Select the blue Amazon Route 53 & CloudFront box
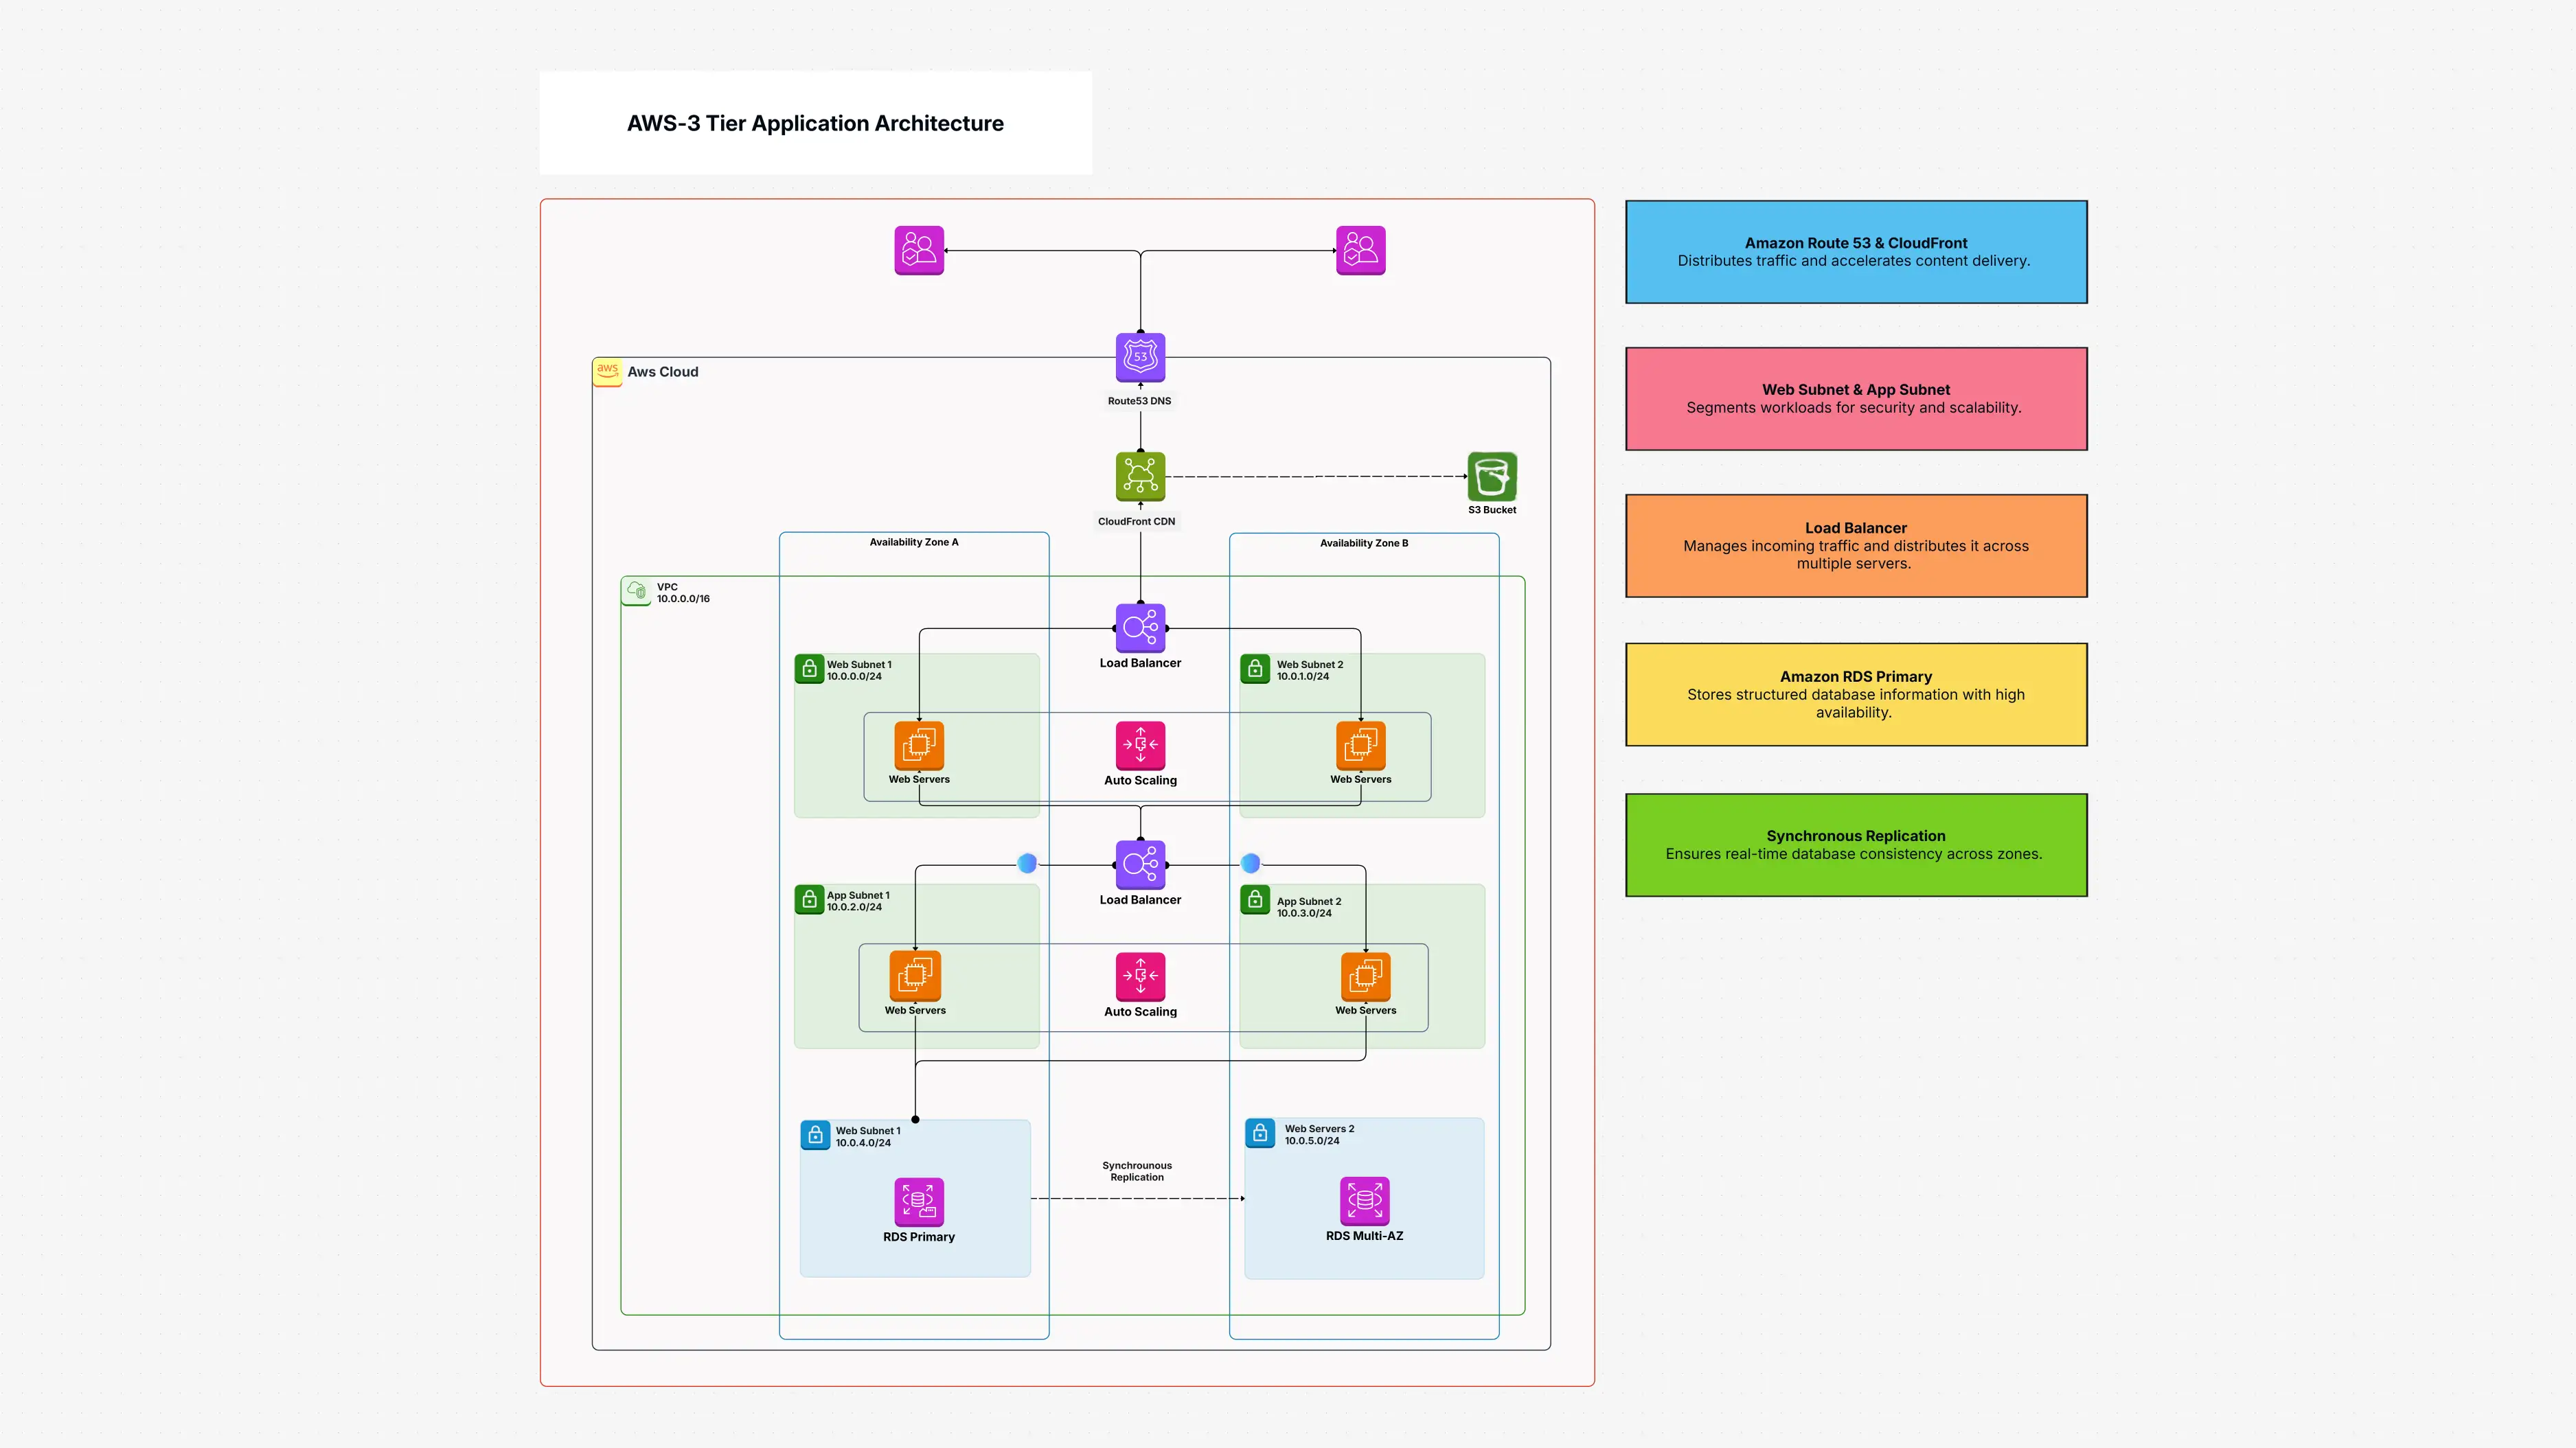 pos(1855,252)
